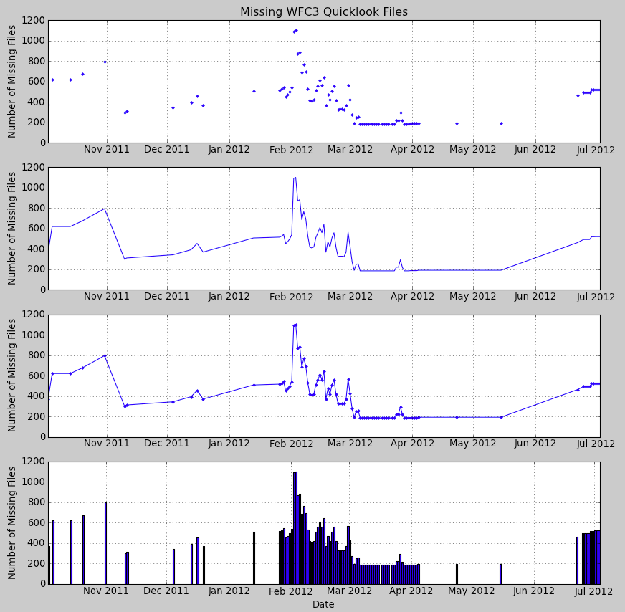Click the "Date" x-axis label at the bottom
Viewport: 625px width, 612px height.
click(323, 604)
